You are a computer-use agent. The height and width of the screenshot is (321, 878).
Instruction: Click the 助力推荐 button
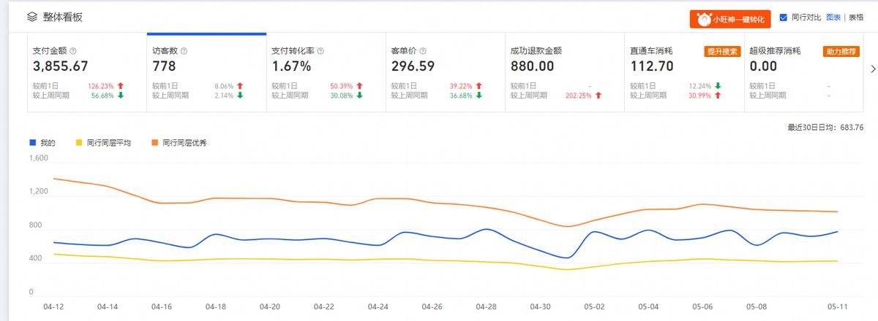click(x=841, y=51)
